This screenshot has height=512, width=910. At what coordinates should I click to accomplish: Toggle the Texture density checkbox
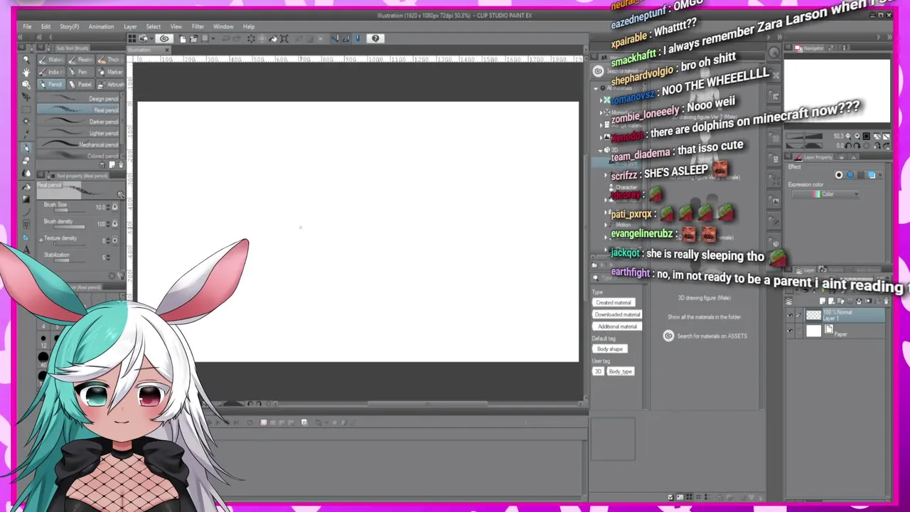(114, 240)
